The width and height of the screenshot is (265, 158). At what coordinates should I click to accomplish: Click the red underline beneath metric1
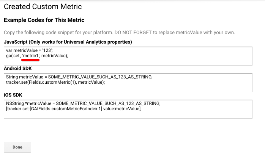click(x=30, y=60)
